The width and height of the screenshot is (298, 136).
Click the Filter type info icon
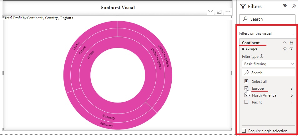[x=261, y=56]
